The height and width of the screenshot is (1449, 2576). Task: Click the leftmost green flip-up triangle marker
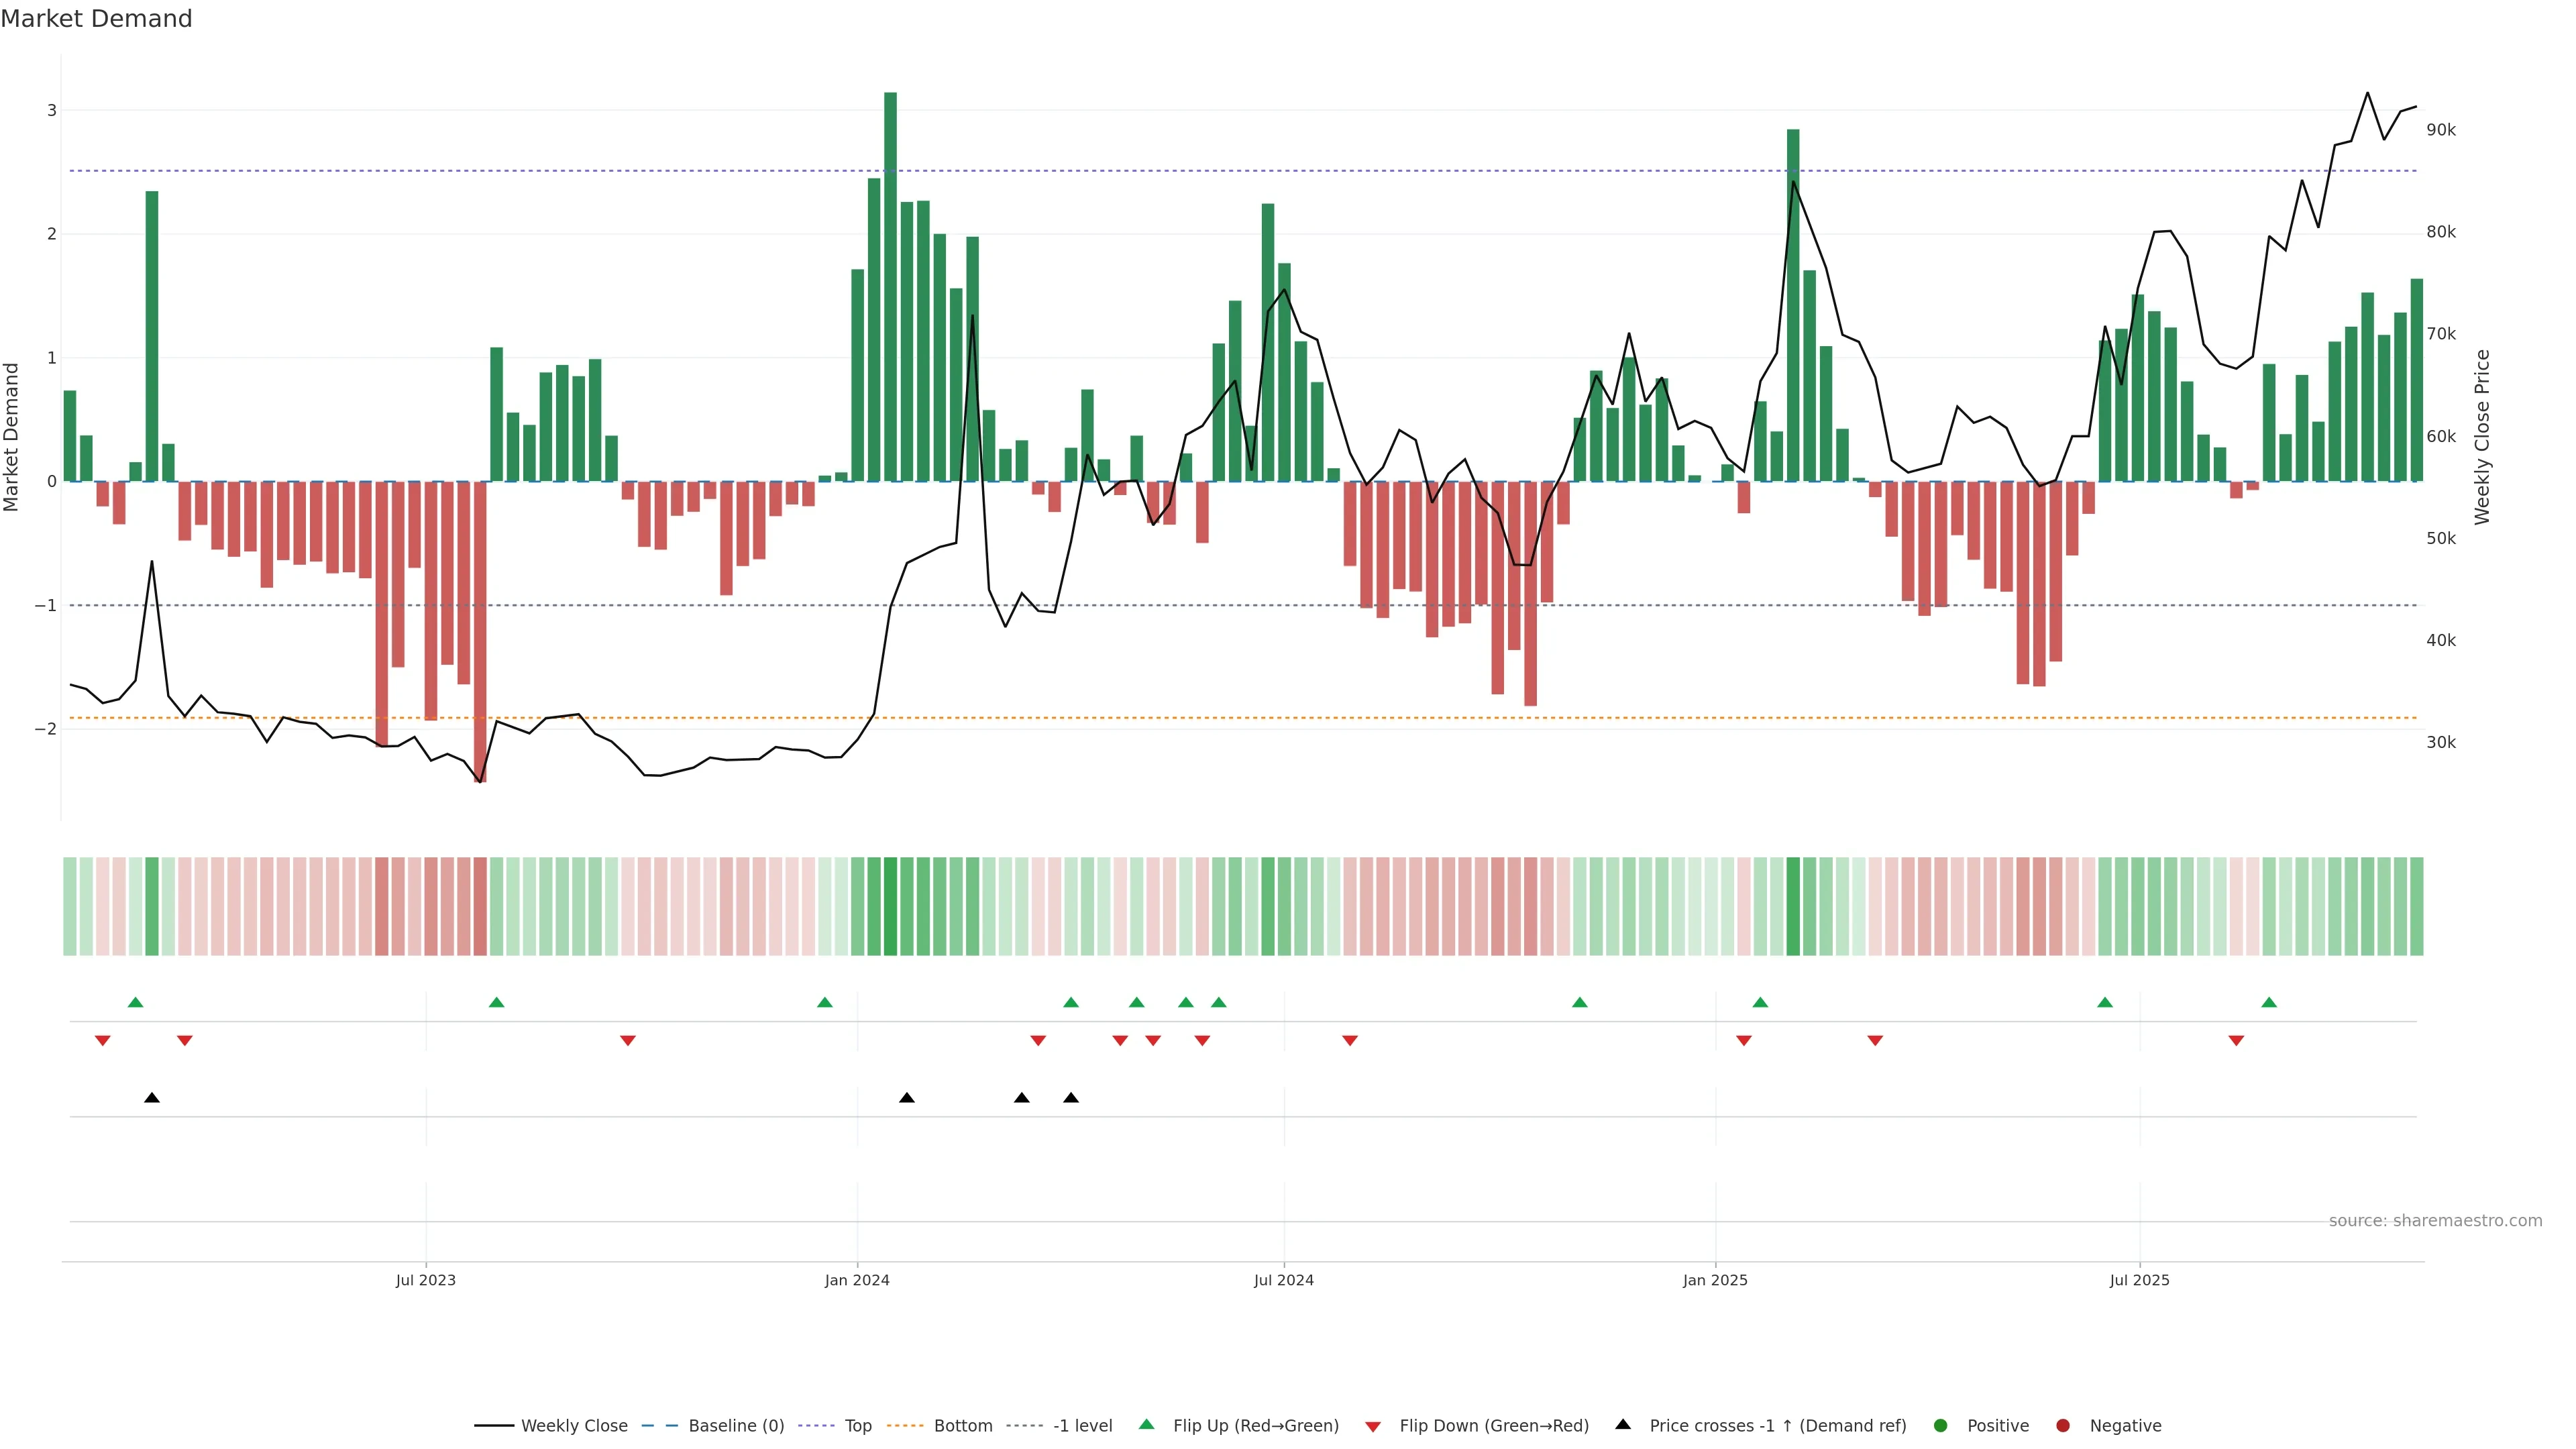(136, 1002)
